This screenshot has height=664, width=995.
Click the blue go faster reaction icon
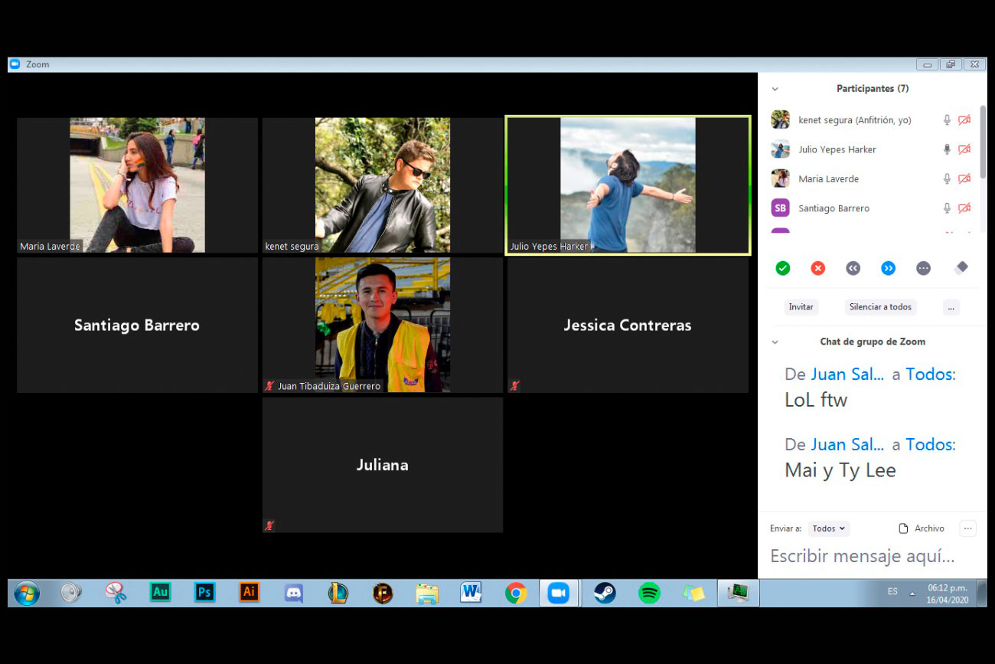[888, 268]
